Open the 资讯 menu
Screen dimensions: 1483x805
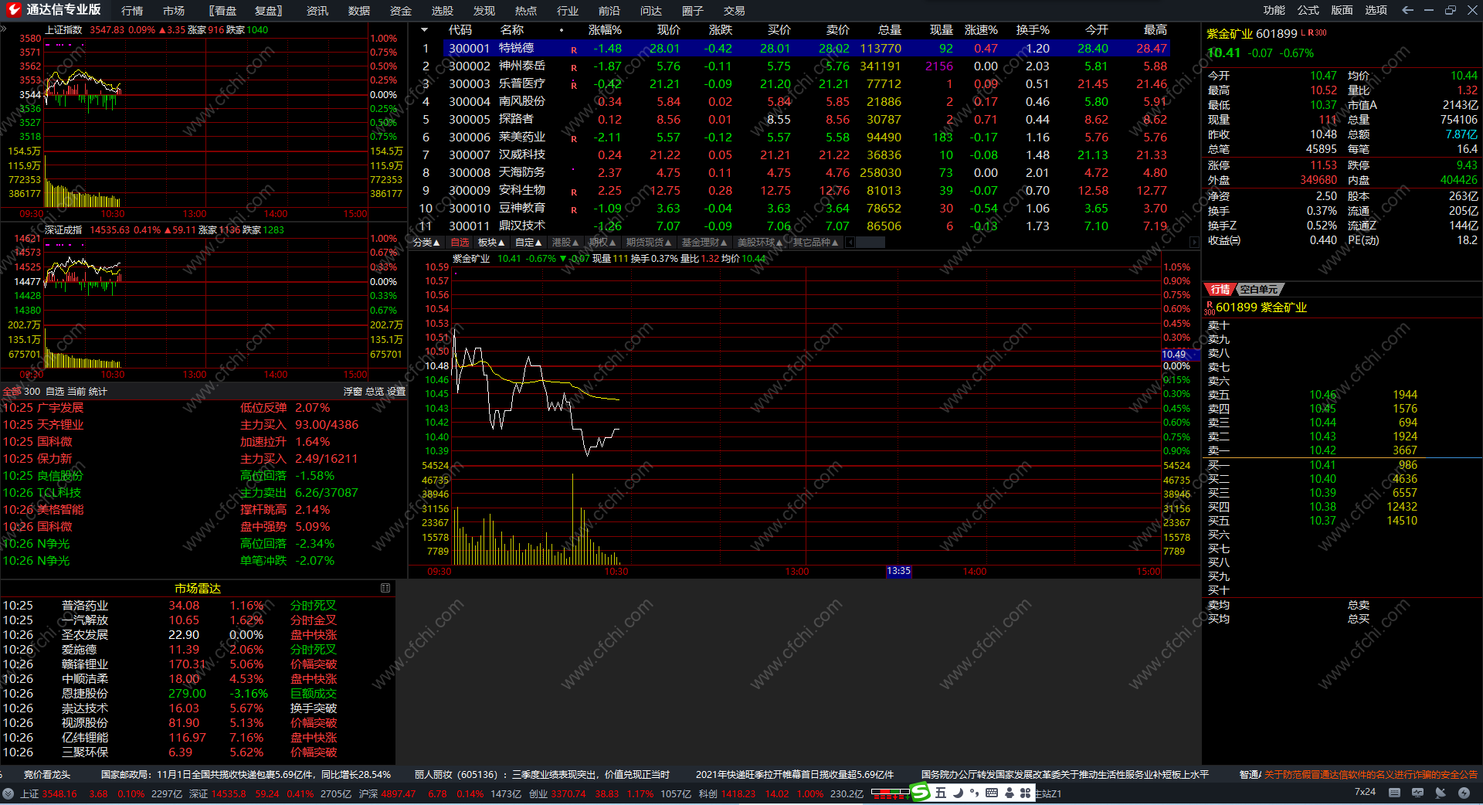pos(317,11)
